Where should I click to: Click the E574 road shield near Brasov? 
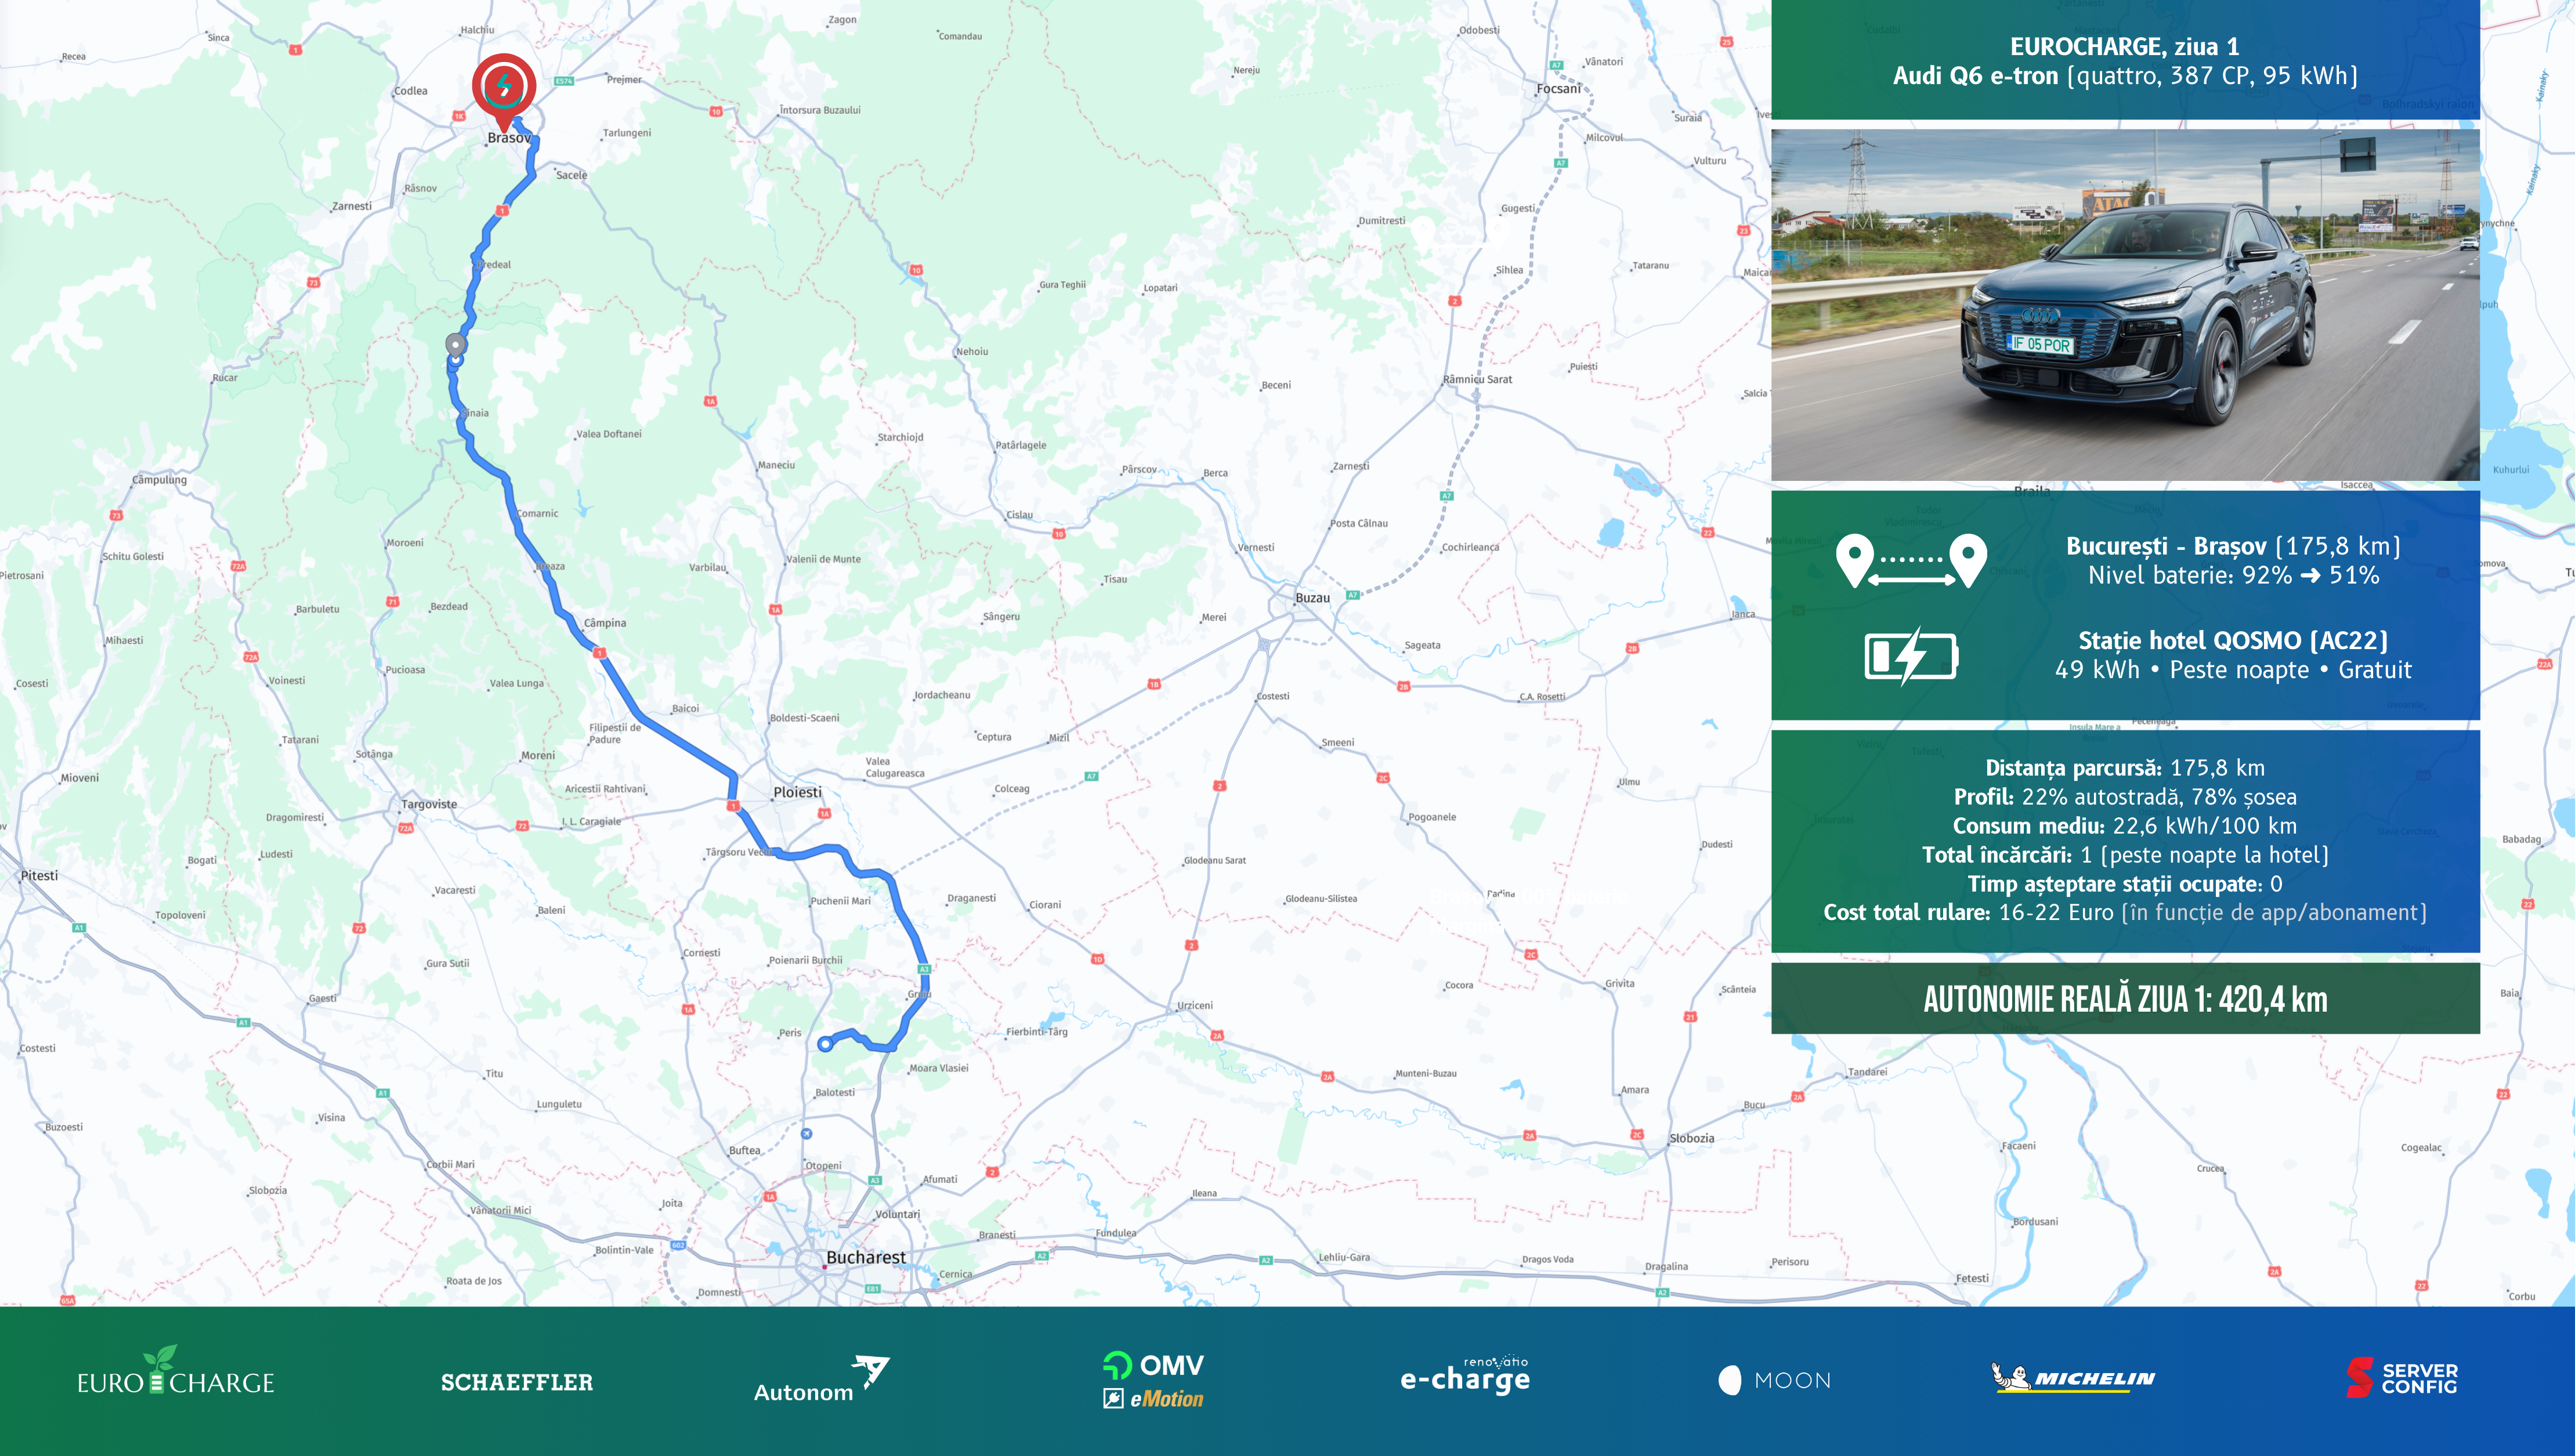tap(564, 81)
